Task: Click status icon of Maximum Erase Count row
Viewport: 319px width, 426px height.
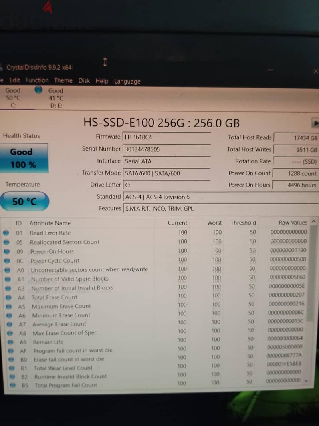Action: 9,307
